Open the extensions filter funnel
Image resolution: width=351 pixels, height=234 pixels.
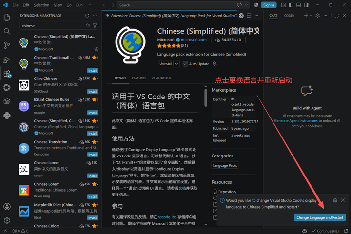[x=95, y=26]
